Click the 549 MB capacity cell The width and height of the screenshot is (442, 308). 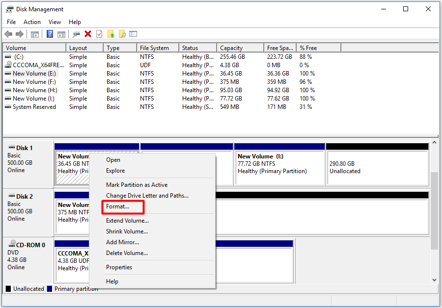pos(229,107)
